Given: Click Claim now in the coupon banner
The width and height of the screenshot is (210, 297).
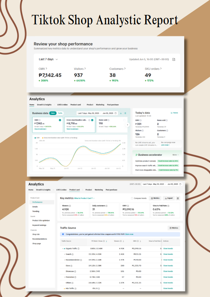Looking at the screenshot, I should 129,234.
